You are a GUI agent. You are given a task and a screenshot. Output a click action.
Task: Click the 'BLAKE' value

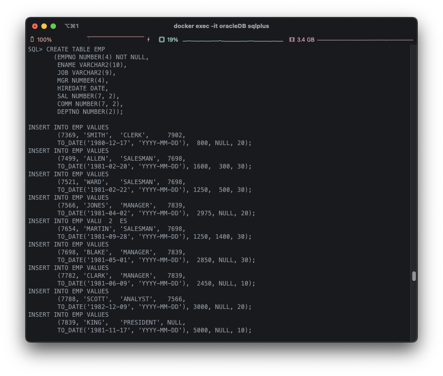coord(97,252)
